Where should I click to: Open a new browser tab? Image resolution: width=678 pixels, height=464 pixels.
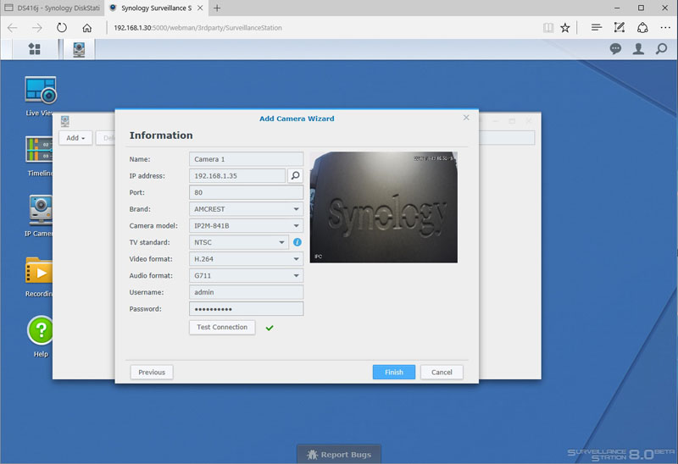pos(217,8)
